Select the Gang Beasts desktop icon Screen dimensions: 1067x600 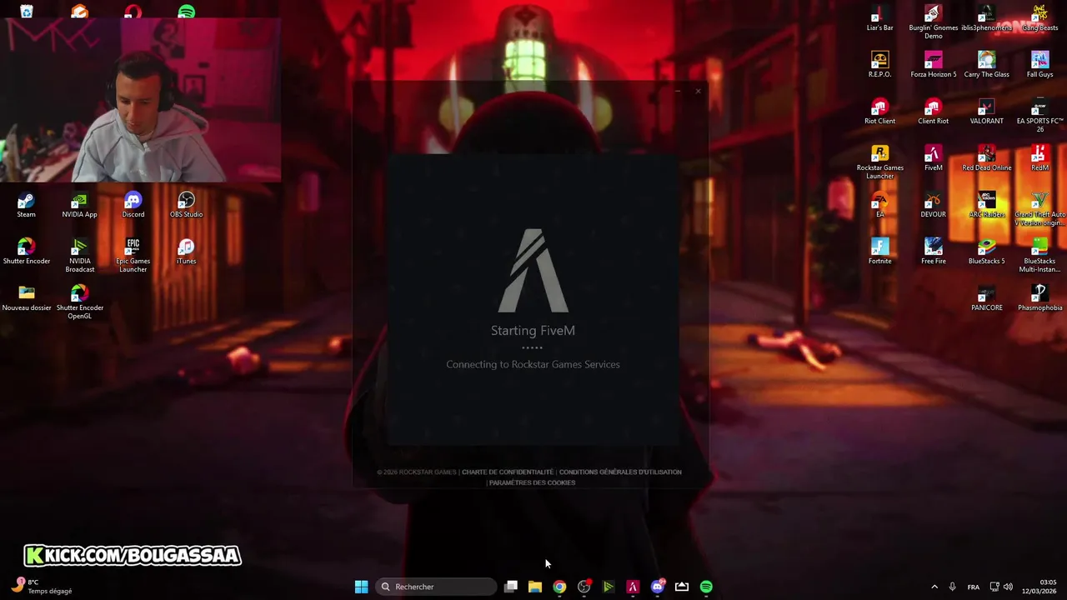[x=1039, y=17]
